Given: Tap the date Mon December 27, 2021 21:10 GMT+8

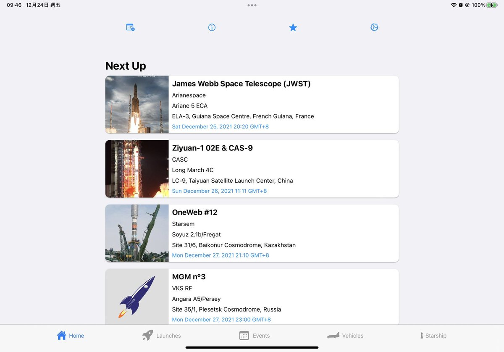Looking at the screenshot, I should [x=220, y=255].
